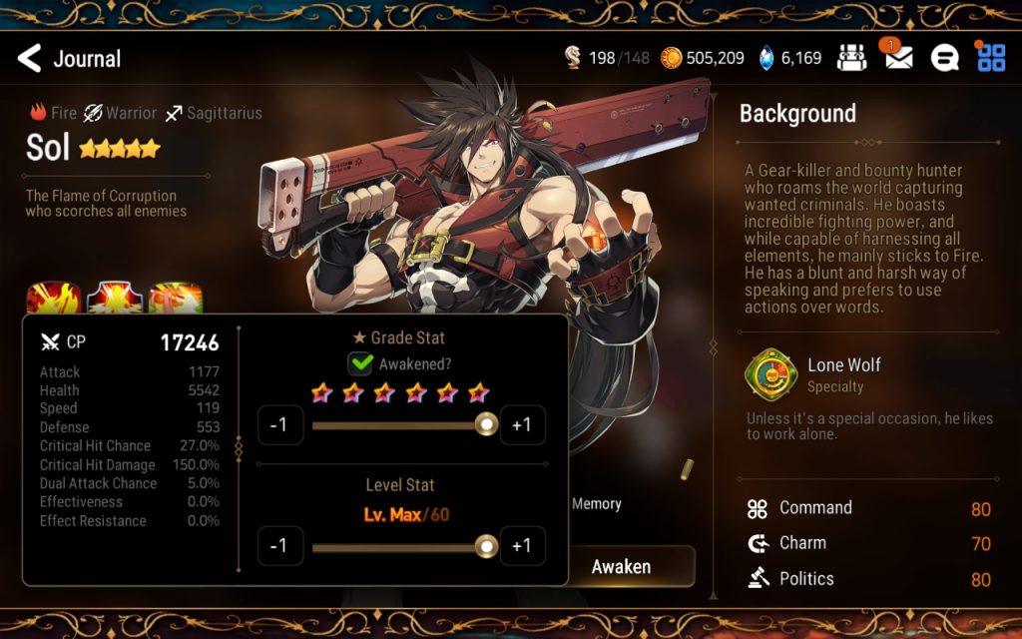Decrease Level Stat with -1 button
This screenshot has height=639, width=1022.
(x=280, y=546)
